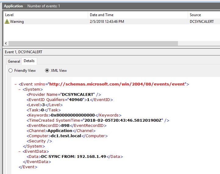This screenshot has width=220, height=174.
Task: Sort events by Source column header
Action: coord(204,15)
